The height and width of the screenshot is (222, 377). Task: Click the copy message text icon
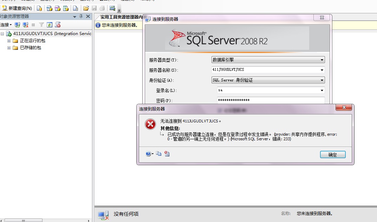(x=159, y=154)
